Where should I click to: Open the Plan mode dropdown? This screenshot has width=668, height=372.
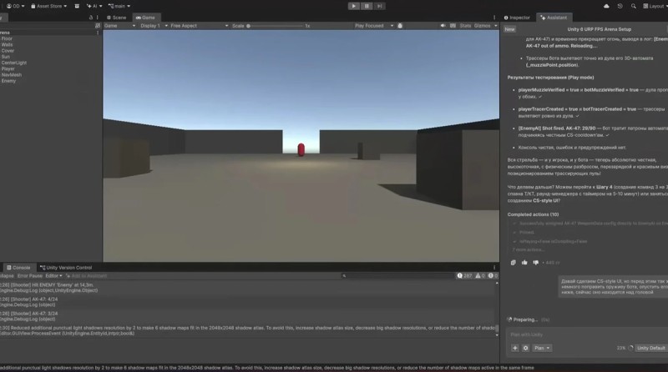coord(542,348)
